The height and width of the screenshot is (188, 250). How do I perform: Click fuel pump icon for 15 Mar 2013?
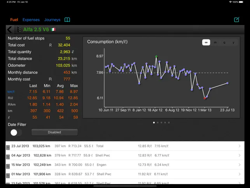click(x=8, y=166)
